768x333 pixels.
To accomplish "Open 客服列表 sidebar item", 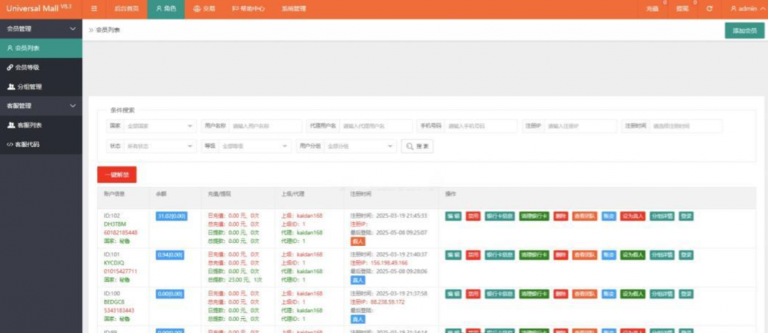I will pos(41,125).
